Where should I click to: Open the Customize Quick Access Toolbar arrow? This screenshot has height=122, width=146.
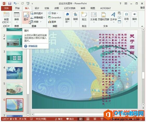coord(32,4)
